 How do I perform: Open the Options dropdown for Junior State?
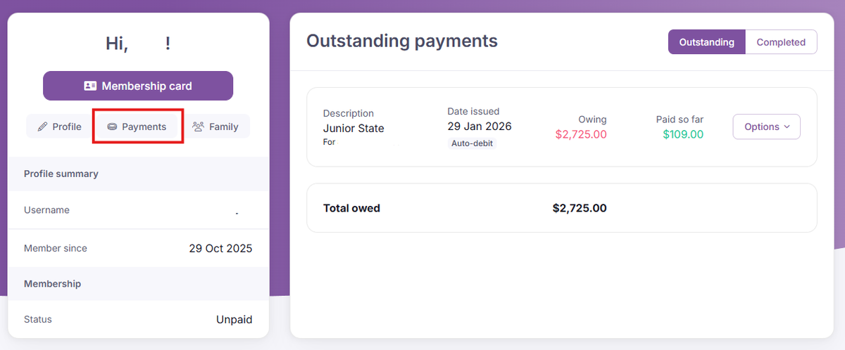point(766,127)
